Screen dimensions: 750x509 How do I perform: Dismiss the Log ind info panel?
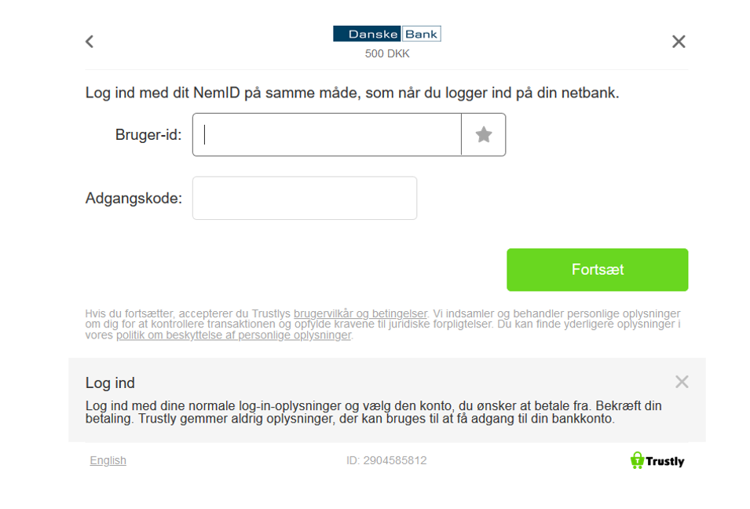[681, 382]
